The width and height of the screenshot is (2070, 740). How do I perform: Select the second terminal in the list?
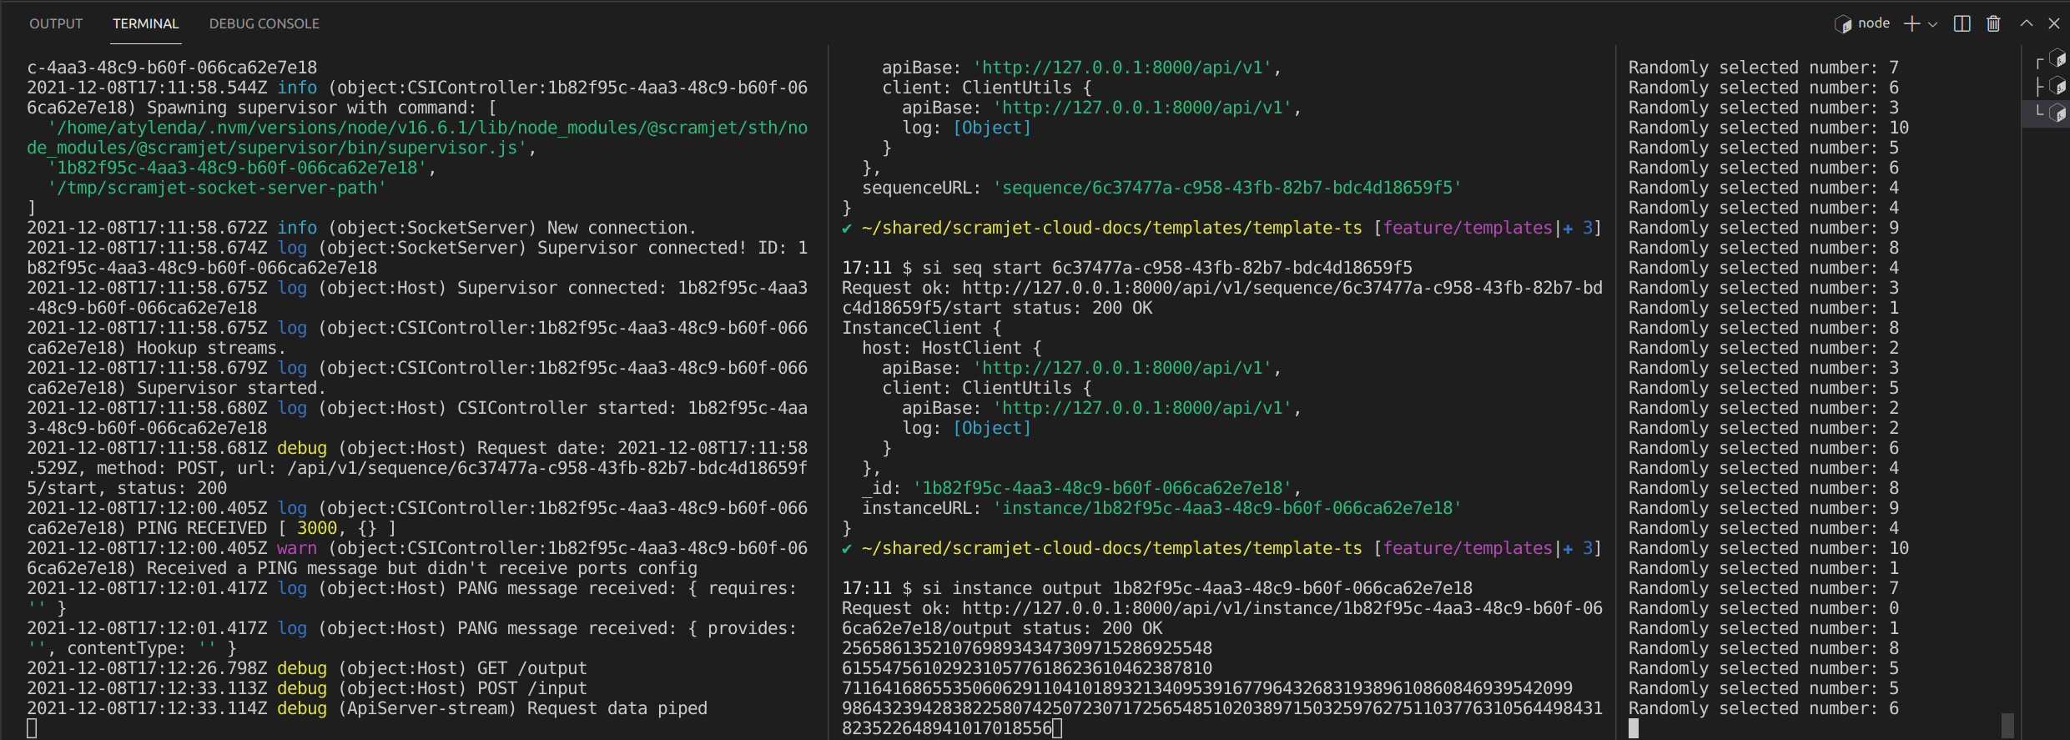click(2051, 86)
